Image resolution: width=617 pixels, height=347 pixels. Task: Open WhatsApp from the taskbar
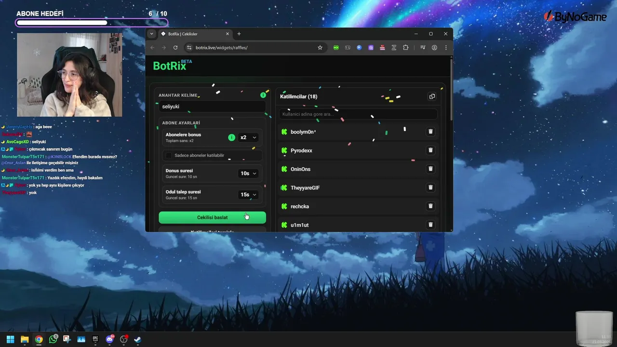[x=53, y=339]
